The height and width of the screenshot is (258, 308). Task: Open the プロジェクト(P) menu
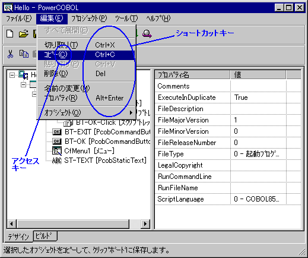point(89,18)
